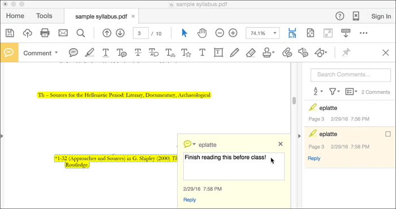Choose the Underline text tool
The height and width of the screenshot is (209, 396).
point(106,53)
